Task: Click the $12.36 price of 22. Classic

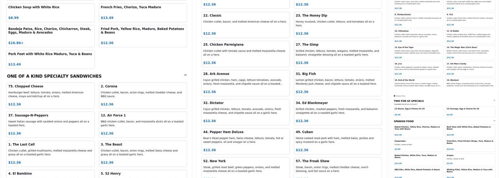Action: pyautogui.click(x=210, y=33)
